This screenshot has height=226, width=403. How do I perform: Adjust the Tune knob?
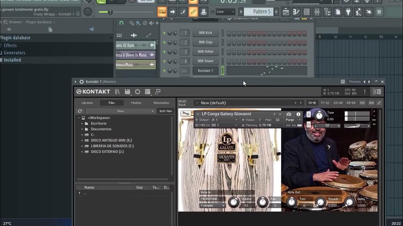coord(319,116)
